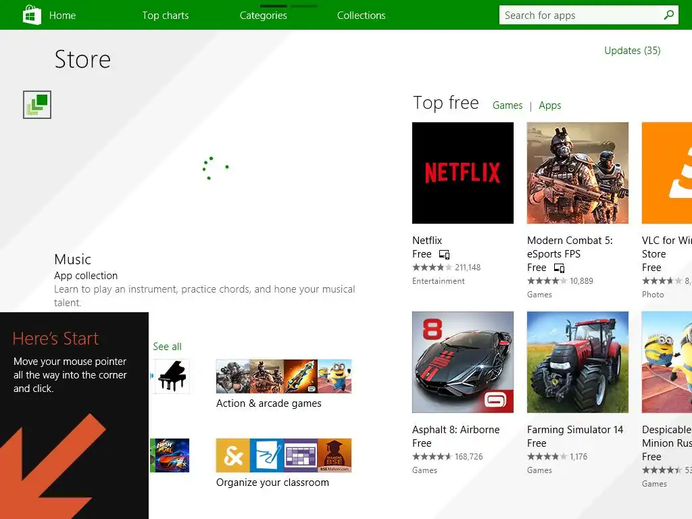Click the search magnifier icon
The image size is (692, 519).
(x=668, y=15)
